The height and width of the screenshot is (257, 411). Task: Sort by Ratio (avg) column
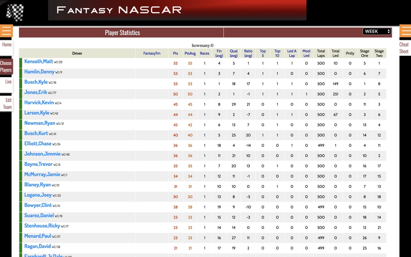click(x=248, y=53)
